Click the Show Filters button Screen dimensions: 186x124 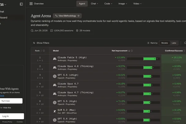(41, 43)
